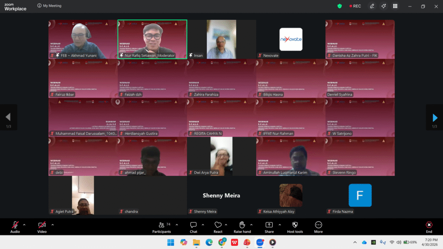
Task: Open Host tools shield menu
Action: tap(295, 227)
